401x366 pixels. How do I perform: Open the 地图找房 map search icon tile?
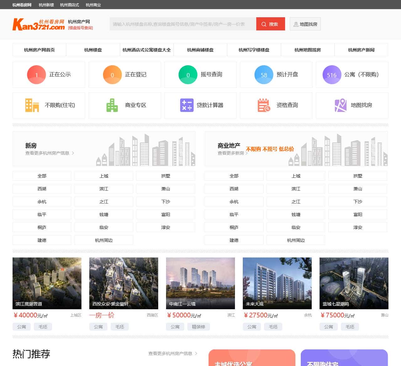click(x=340, y=105)
